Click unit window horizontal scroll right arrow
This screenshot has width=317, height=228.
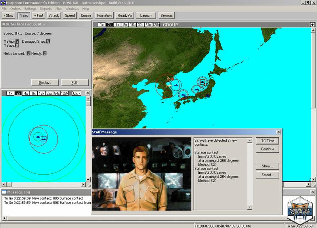coord(83,184)
